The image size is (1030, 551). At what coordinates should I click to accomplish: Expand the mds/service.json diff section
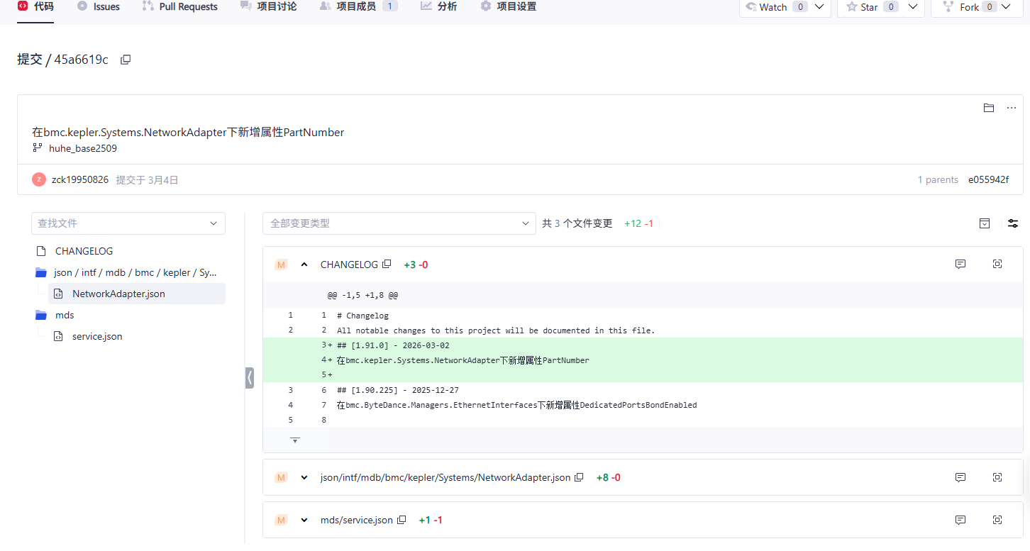(x=304, y=520)
